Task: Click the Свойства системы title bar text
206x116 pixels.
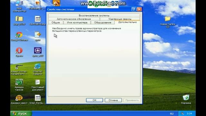Action: click(61, 9)
